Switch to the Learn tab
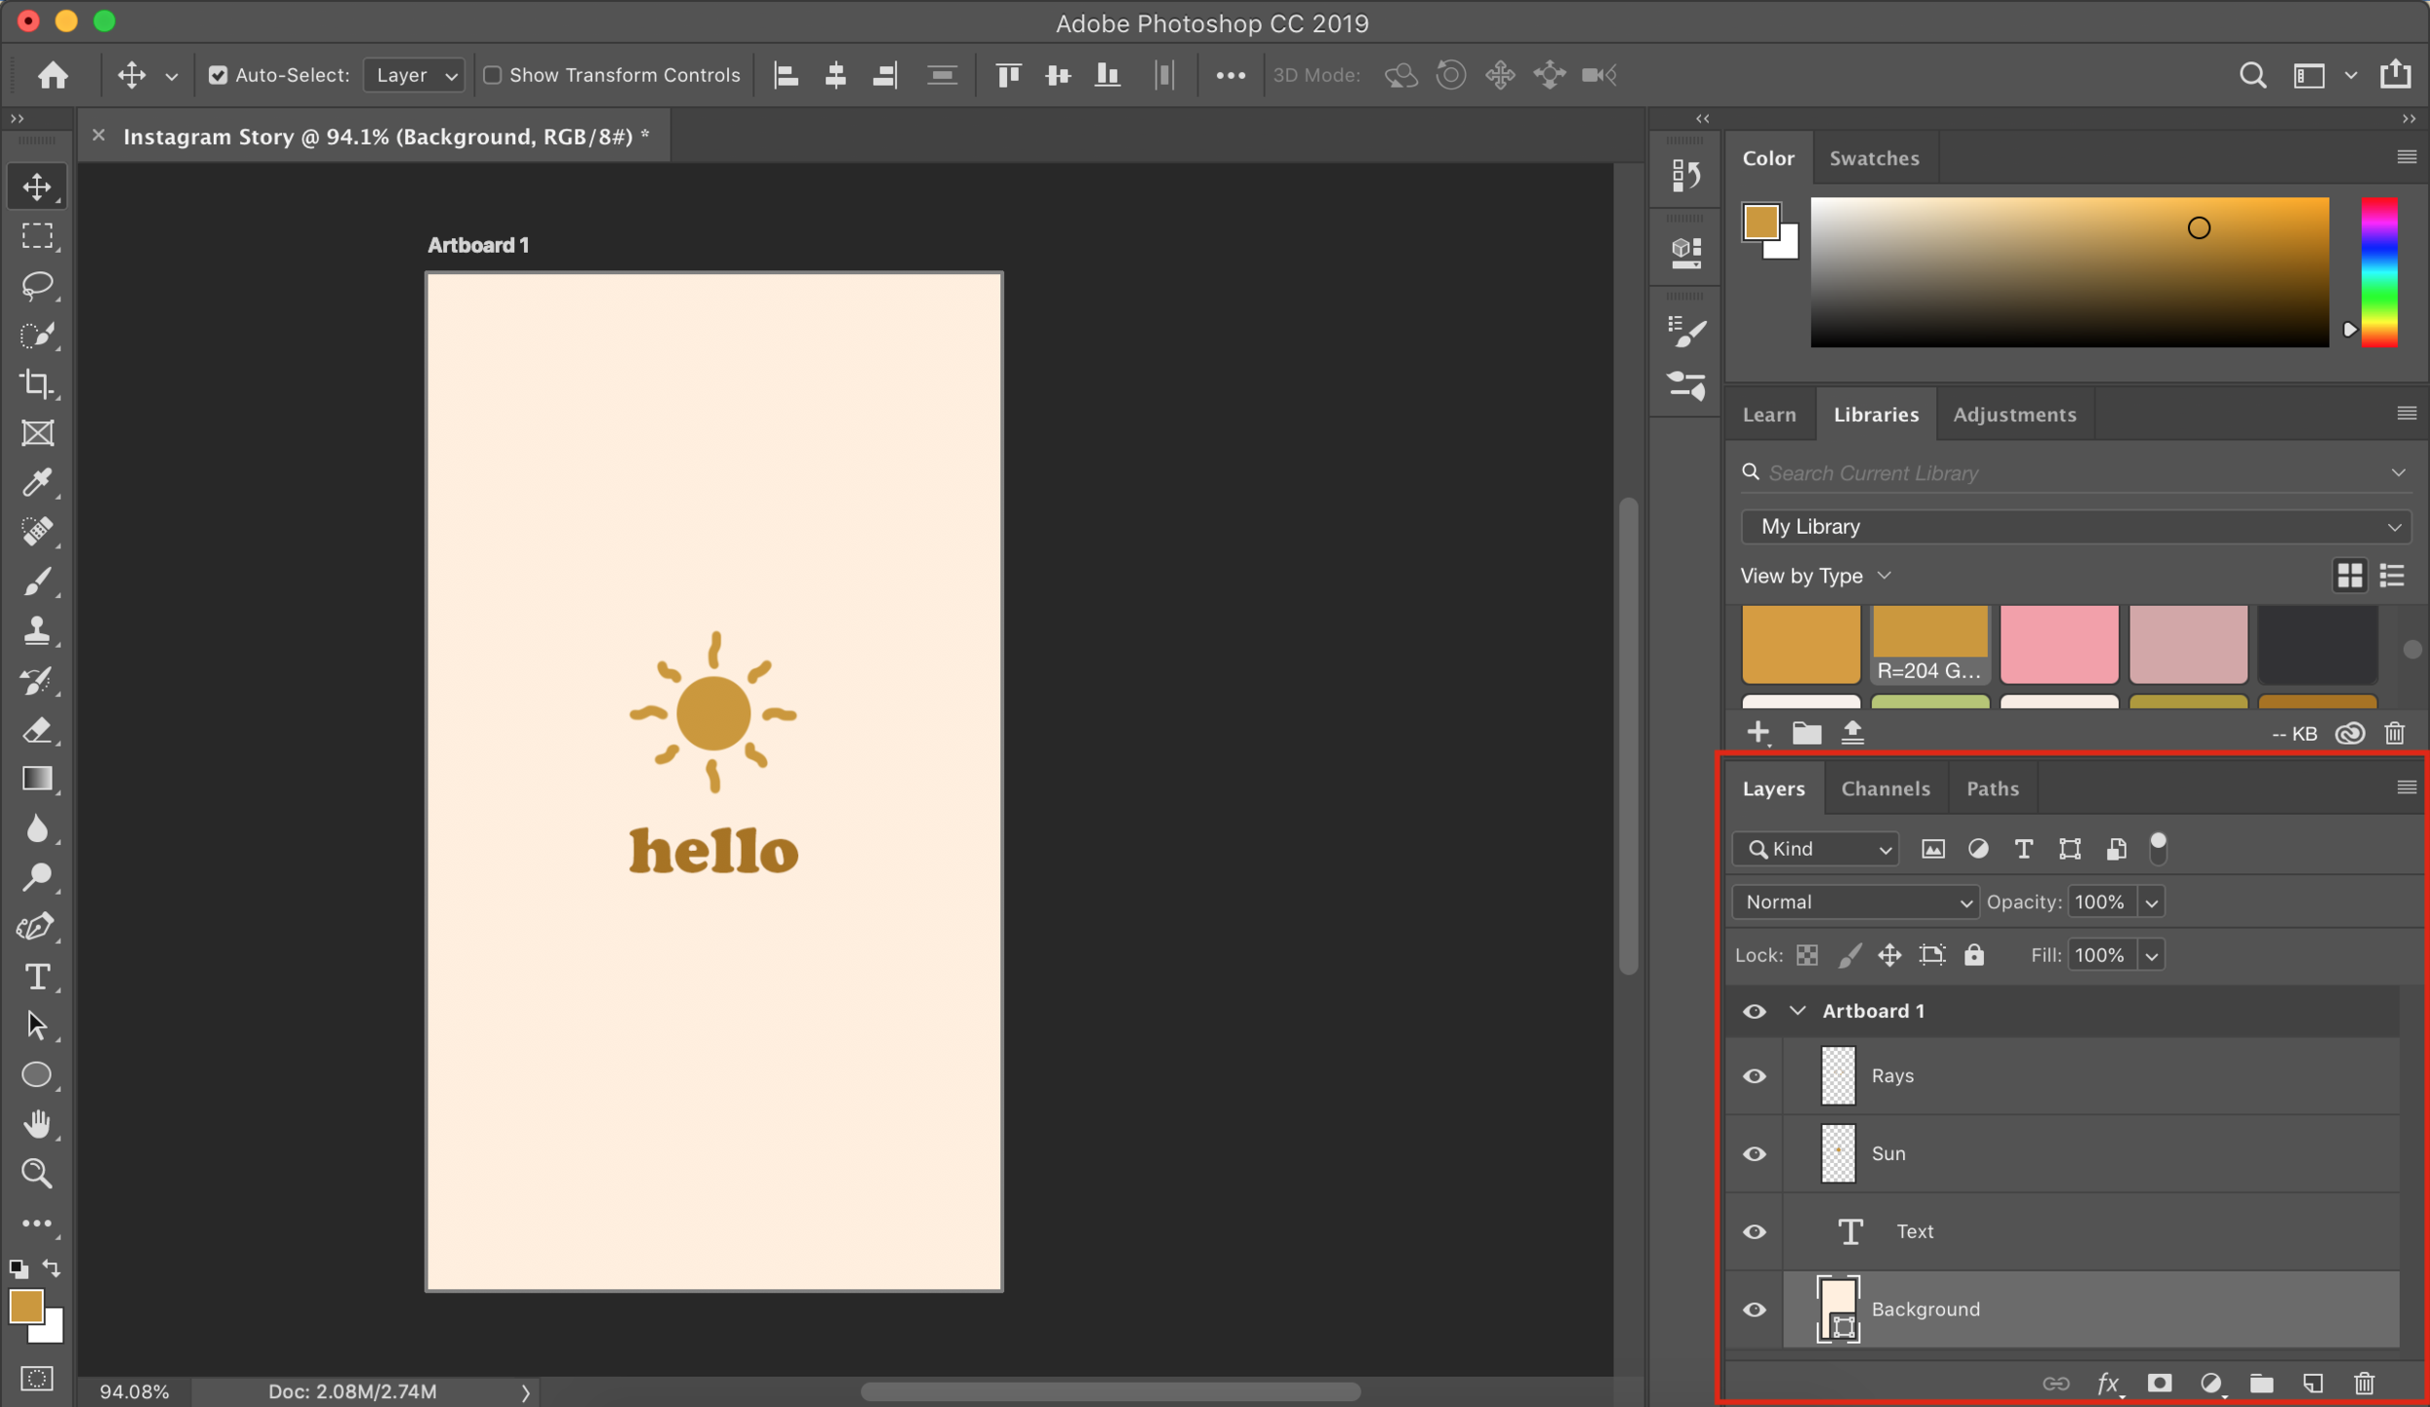 [1768, 414]
